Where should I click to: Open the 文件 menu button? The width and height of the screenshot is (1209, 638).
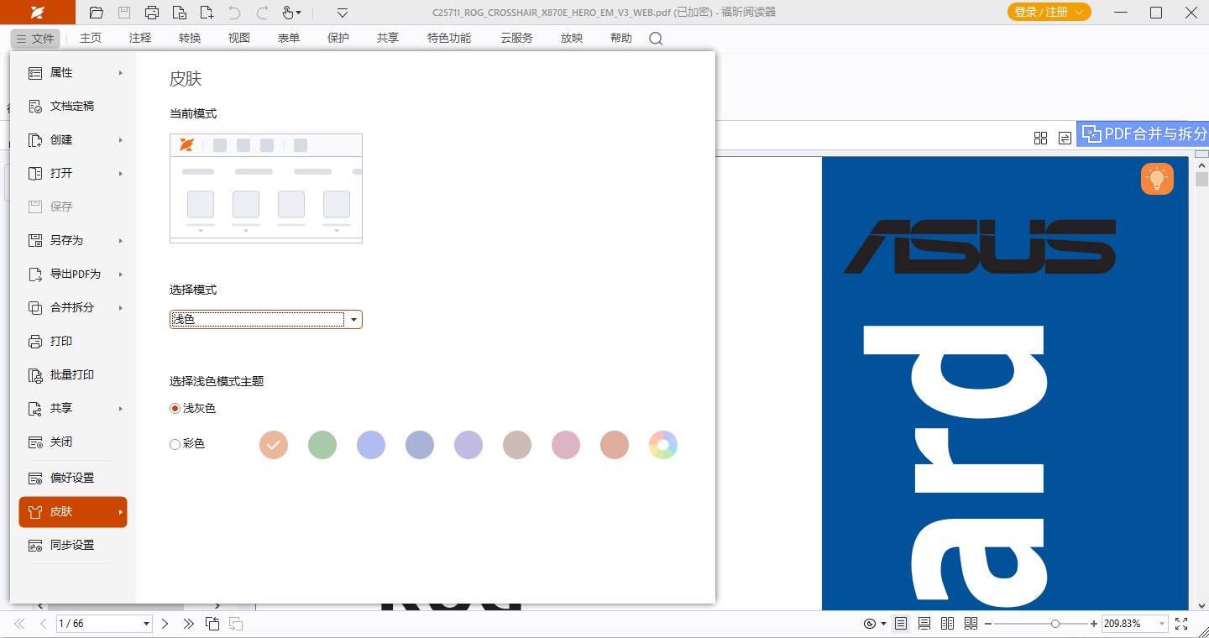tap(35, 39)
